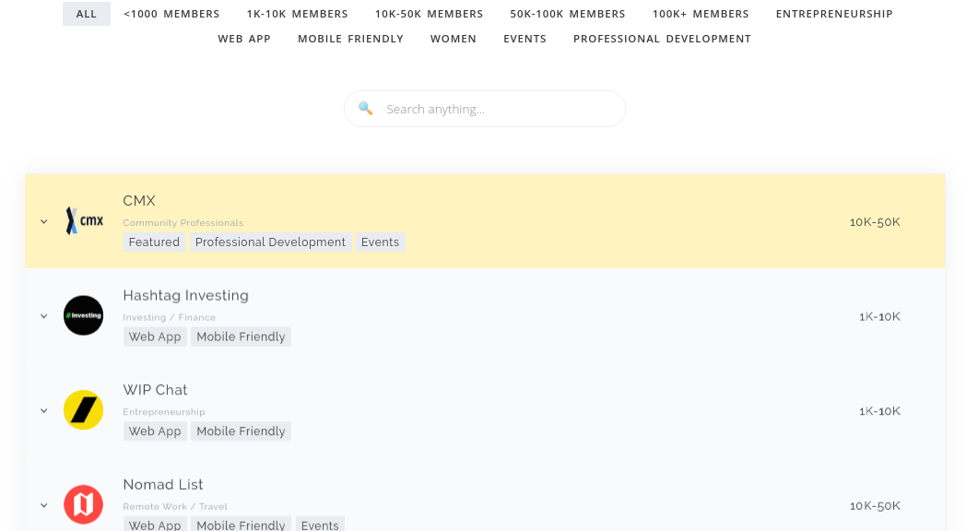Image resolution: width=978 pixels, height=531 pixels.
Task: Click WIP Chat's Web App tag
Action: (155, 431)
